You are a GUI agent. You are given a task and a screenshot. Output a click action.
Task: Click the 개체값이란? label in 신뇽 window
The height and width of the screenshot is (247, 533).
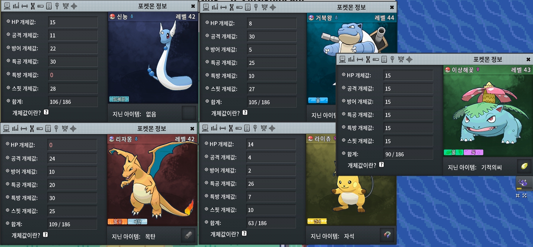[27, 113]
